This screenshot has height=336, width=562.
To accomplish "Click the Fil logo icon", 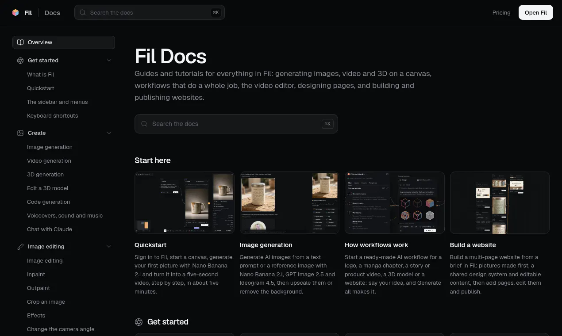I will click(16, 13).
